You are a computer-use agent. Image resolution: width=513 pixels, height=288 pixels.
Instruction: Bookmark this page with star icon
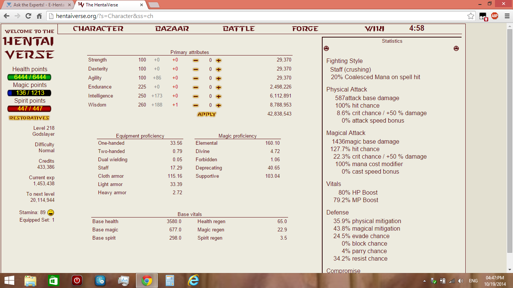pos(471,16)
